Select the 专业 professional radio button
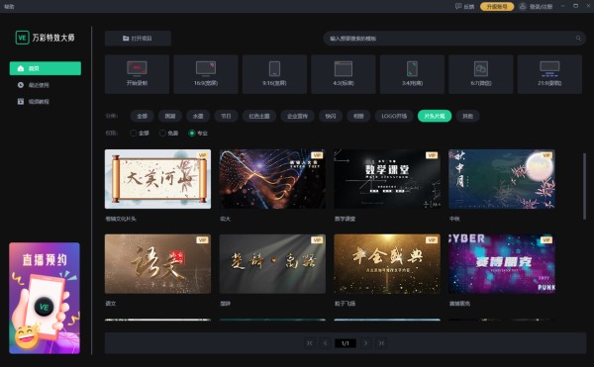The image size is (594, 367). tap(192, 134)
